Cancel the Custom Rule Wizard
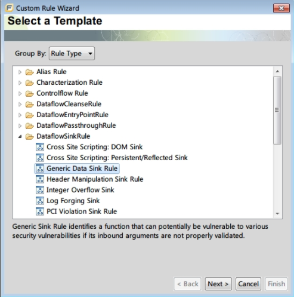294x297 pixels. [248, 284]
